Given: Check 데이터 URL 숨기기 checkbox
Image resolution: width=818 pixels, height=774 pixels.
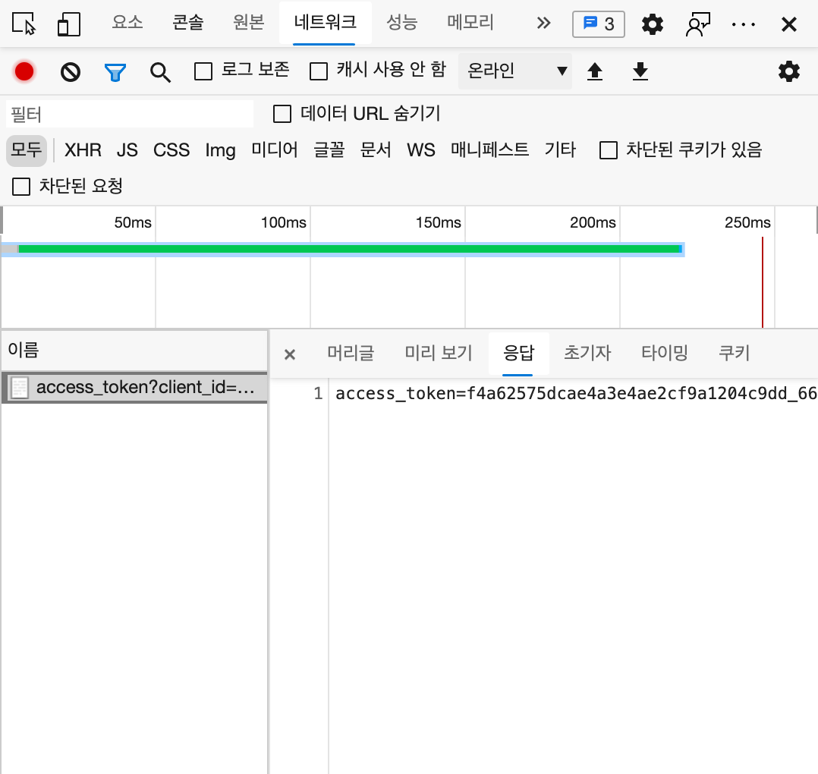Looking at the screenshot, I should pyautogui.click(x=282, y=114).
